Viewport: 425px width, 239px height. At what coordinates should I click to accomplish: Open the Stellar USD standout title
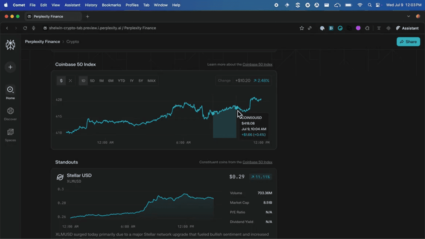[79, 175]
